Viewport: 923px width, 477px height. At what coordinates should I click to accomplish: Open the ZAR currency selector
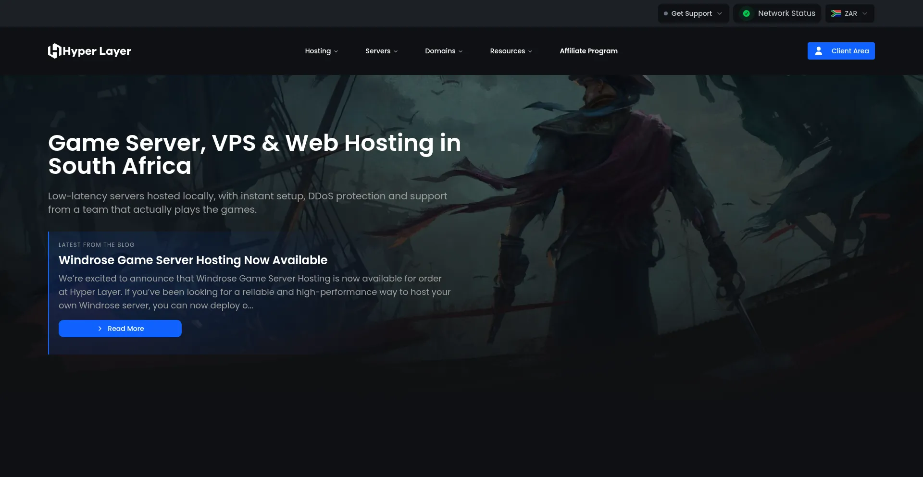pyautogui.click(x=849, y=13)
